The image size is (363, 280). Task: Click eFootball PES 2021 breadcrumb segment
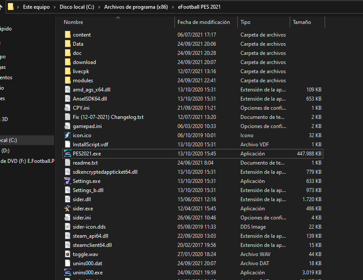pyautogui.click(x=199, y=7)
